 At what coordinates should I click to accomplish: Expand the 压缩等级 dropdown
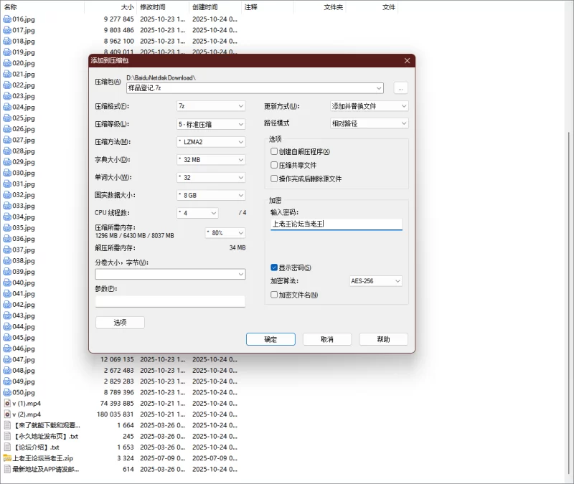click(x=210, y=124)
